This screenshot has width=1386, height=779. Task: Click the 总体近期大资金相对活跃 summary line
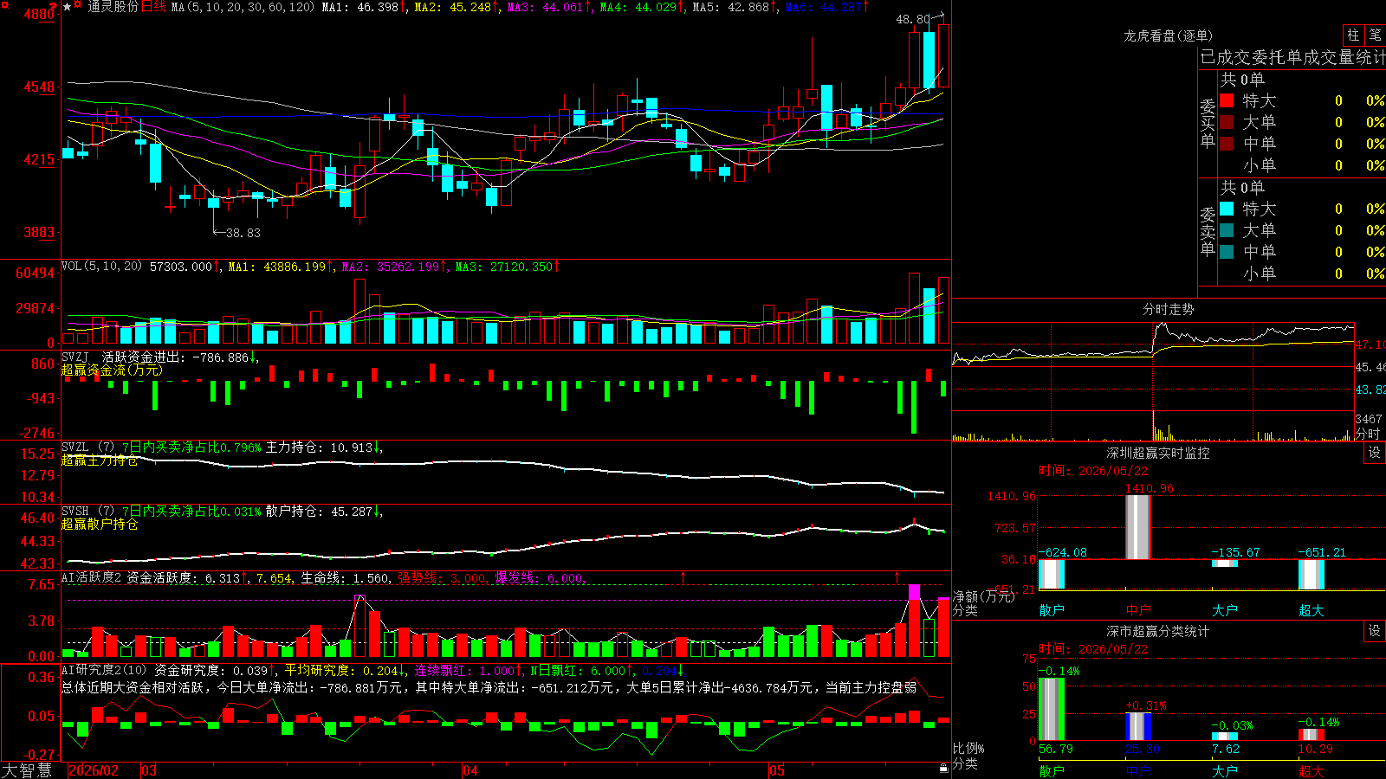click(x=489, y=687)
